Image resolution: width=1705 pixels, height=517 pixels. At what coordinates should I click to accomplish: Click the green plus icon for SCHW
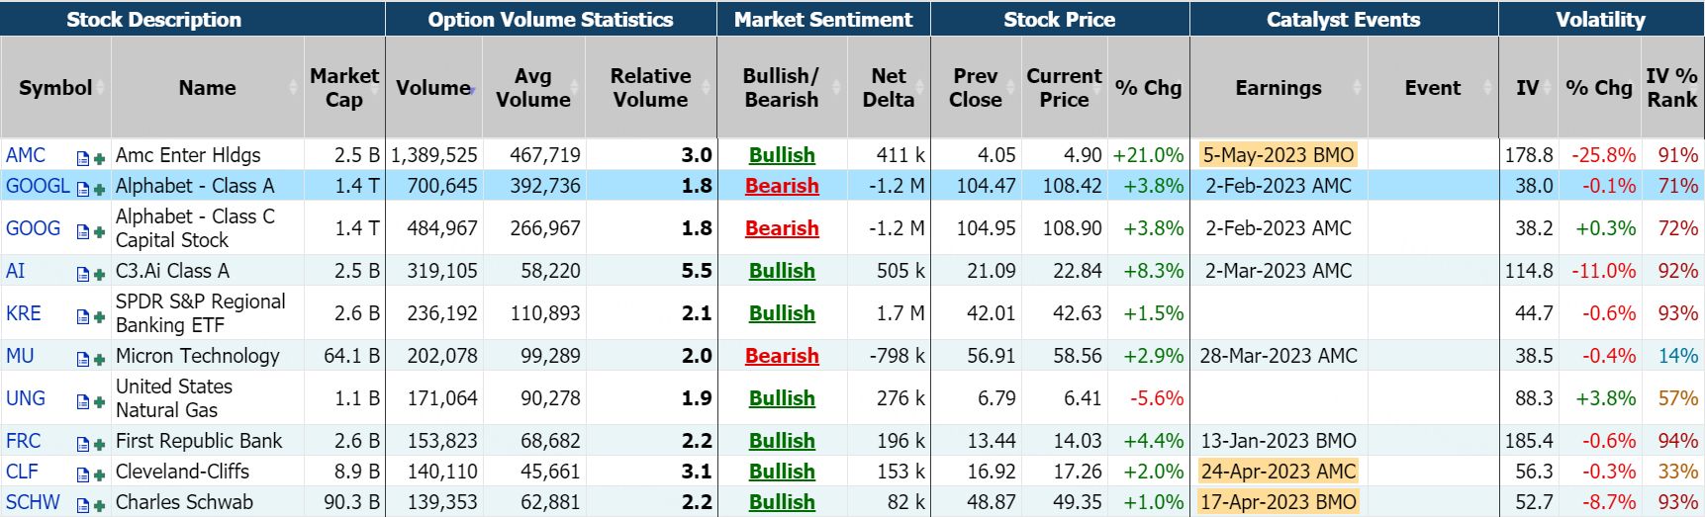99,505
